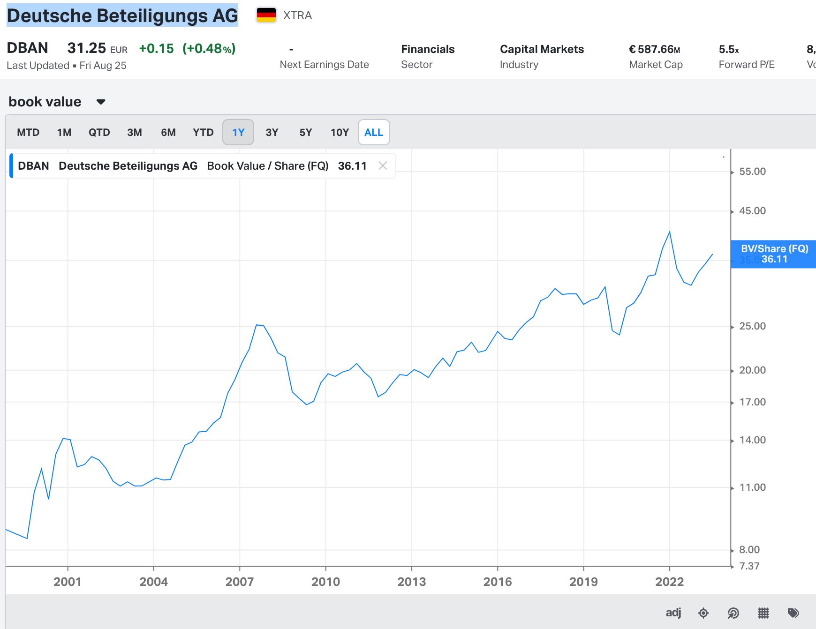
Task: Open the tags label icon
Action: click(793, 613)
